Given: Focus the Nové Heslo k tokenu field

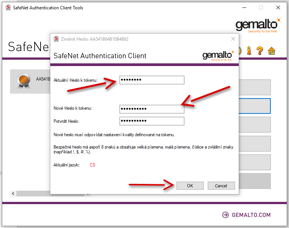Looking at the screenshot, I should click(152, 109).
